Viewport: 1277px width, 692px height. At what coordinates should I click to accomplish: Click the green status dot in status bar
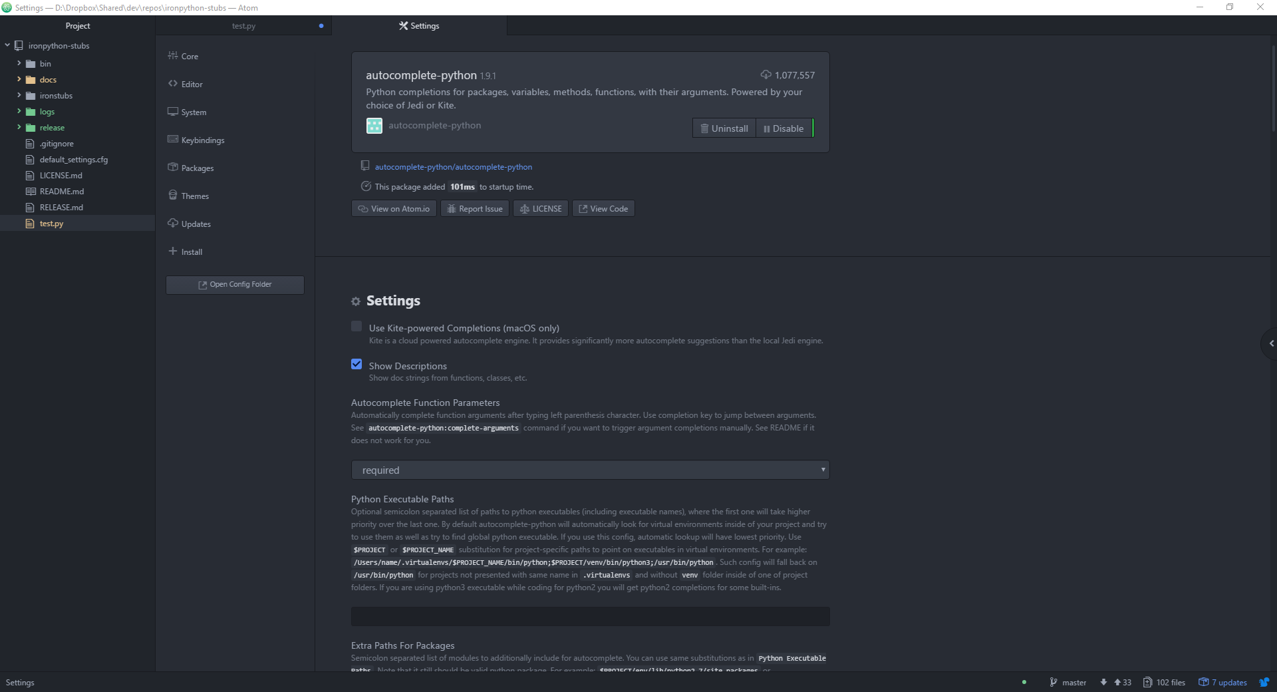tap(1024, 682)
